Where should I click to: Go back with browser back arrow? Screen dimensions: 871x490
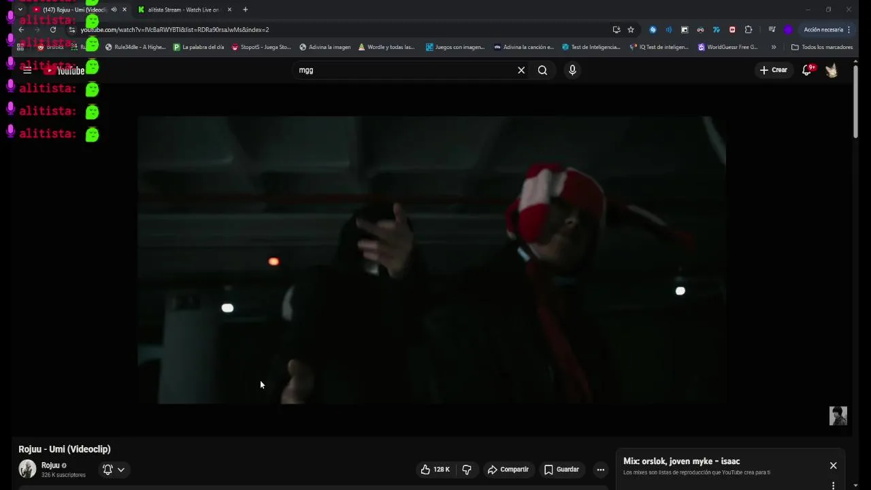pos(21,30)
